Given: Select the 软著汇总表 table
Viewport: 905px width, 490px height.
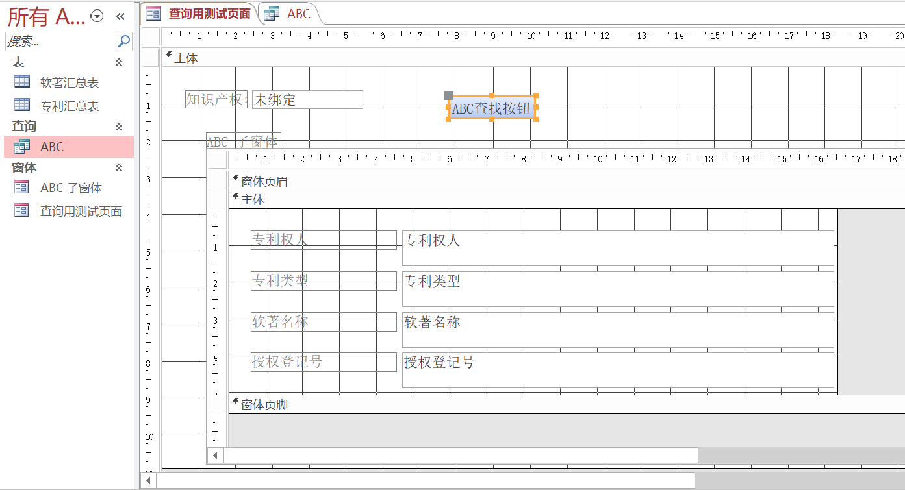Looking at the screenshot, I should pos(69,82).
